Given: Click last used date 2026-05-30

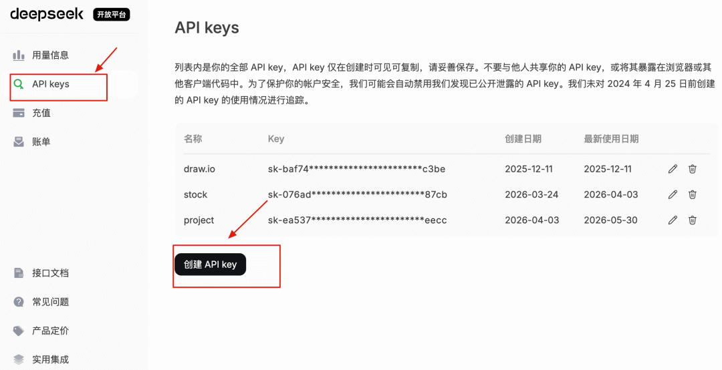Looking at the screenshot, I should click(x=610, y=220).
